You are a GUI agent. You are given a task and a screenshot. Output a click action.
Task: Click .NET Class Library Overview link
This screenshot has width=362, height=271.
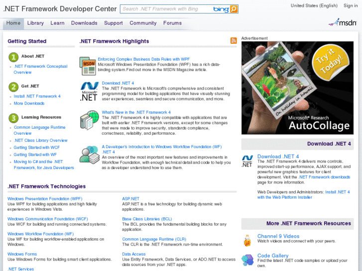click(41, 140)
